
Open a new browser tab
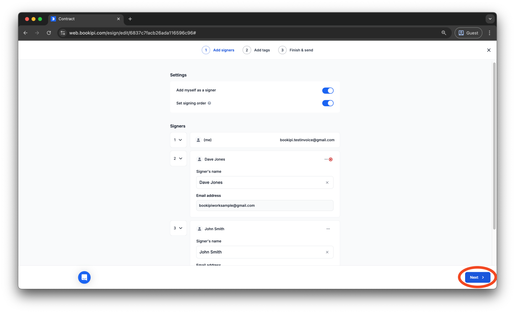tap(130, 19)
